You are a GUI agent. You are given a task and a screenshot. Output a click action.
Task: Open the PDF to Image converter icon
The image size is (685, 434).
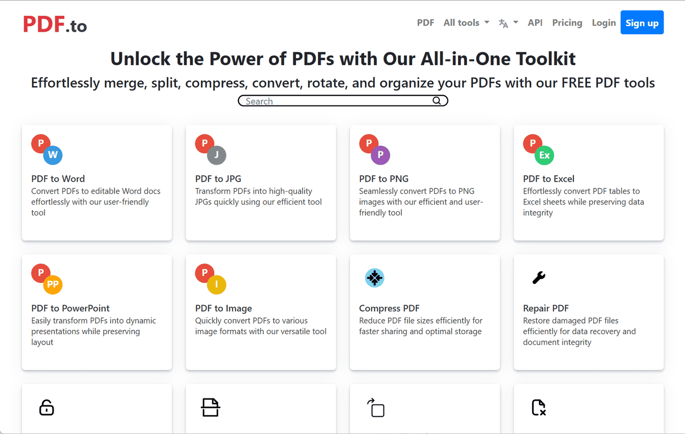click(x=209, y=277)
